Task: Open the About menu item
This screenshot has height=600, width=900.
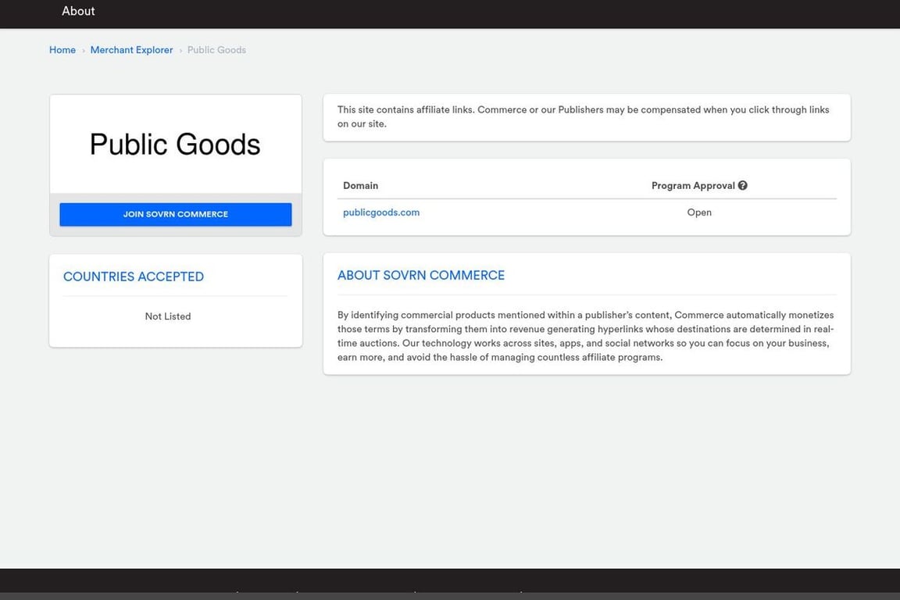Action: 78,11
